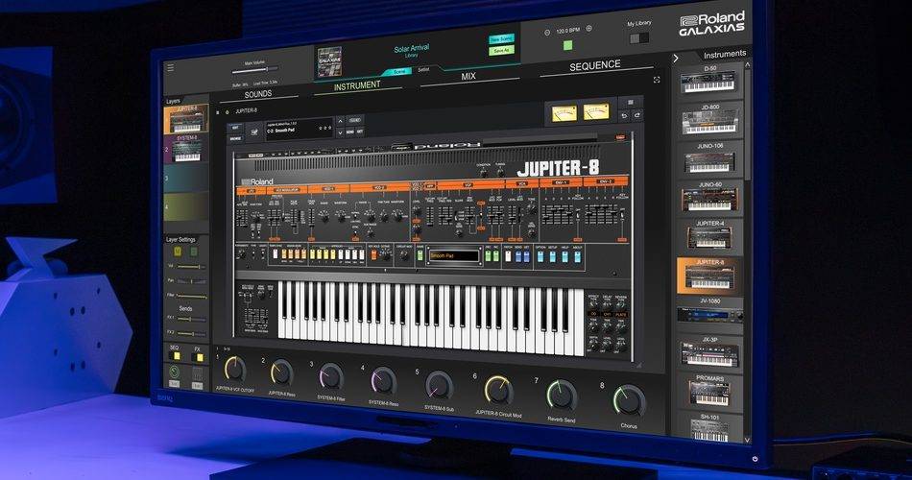Click the Edit button left of the patch name
The width and height of the screenshot is (912, 480).
(235, 127)
